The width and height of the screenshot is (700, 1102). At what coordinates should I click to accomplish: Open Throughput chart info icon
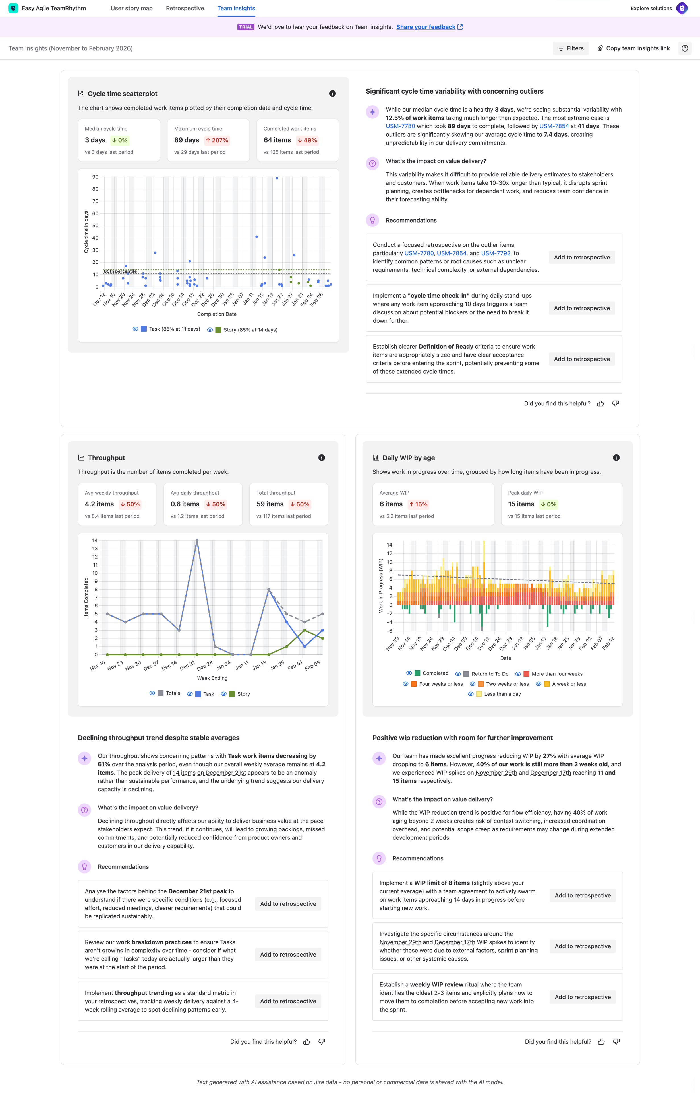point(321,458)
